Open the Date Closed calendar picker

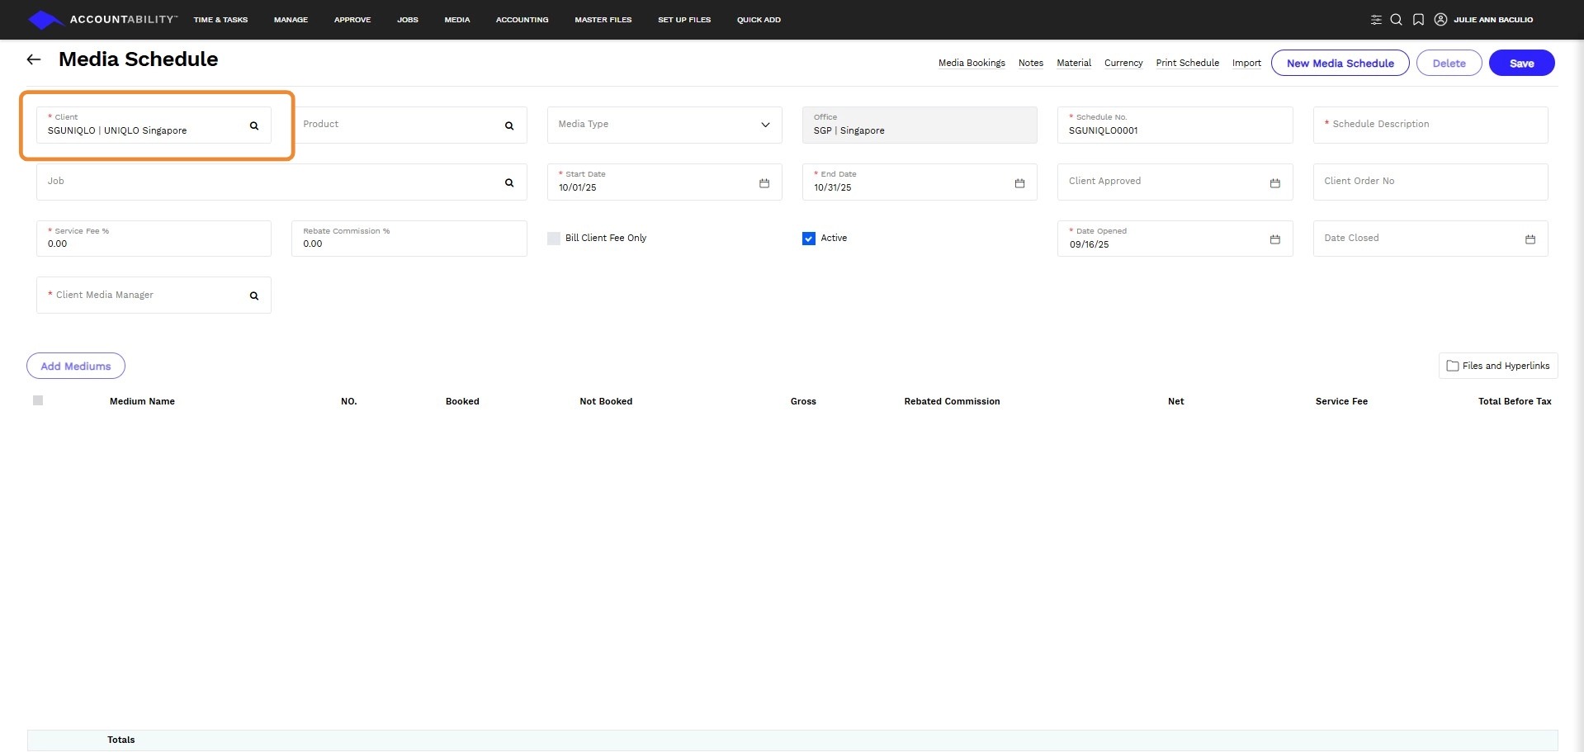coord(1530,239)
